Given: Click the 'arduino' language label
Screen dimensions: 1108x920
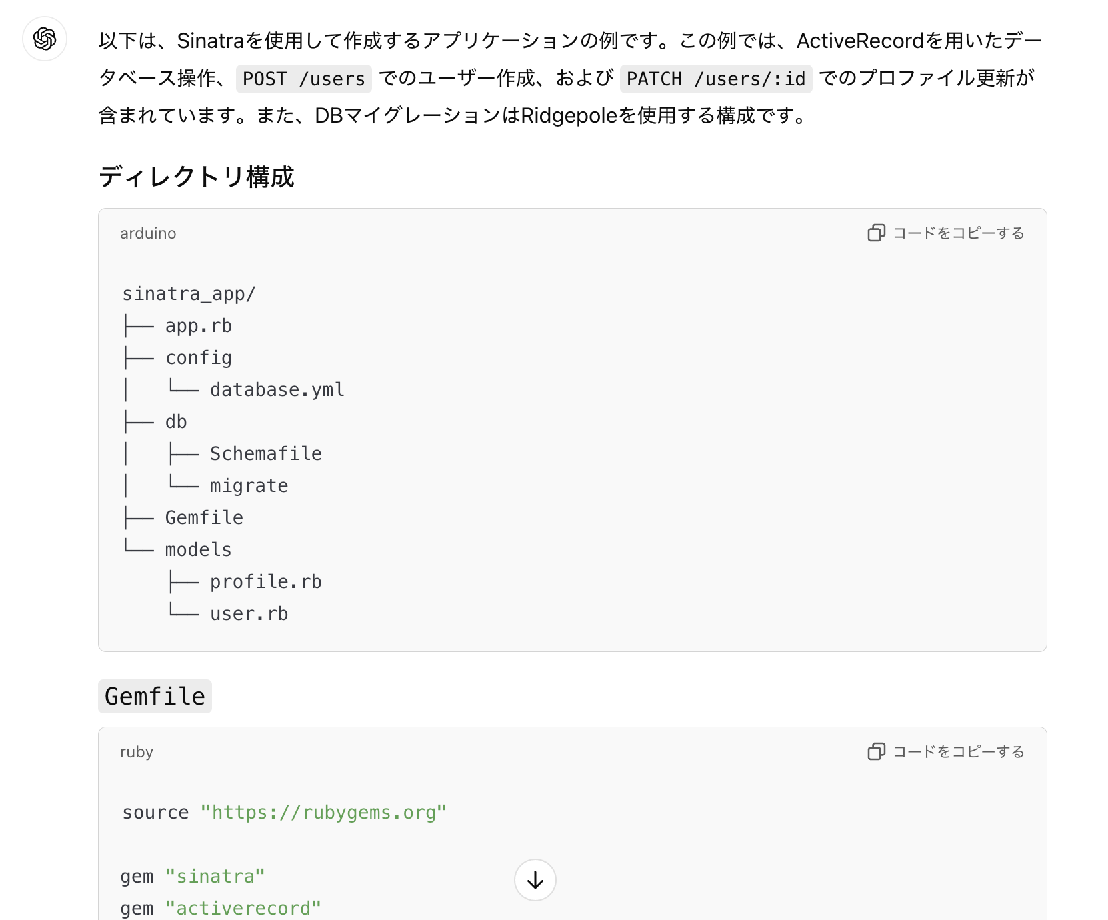Looking at the screenshot, I should (148, 233).
